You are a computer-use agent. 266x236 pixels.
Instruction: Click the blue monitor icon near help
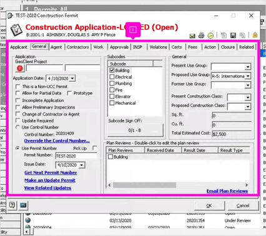[x=23, y=205]
